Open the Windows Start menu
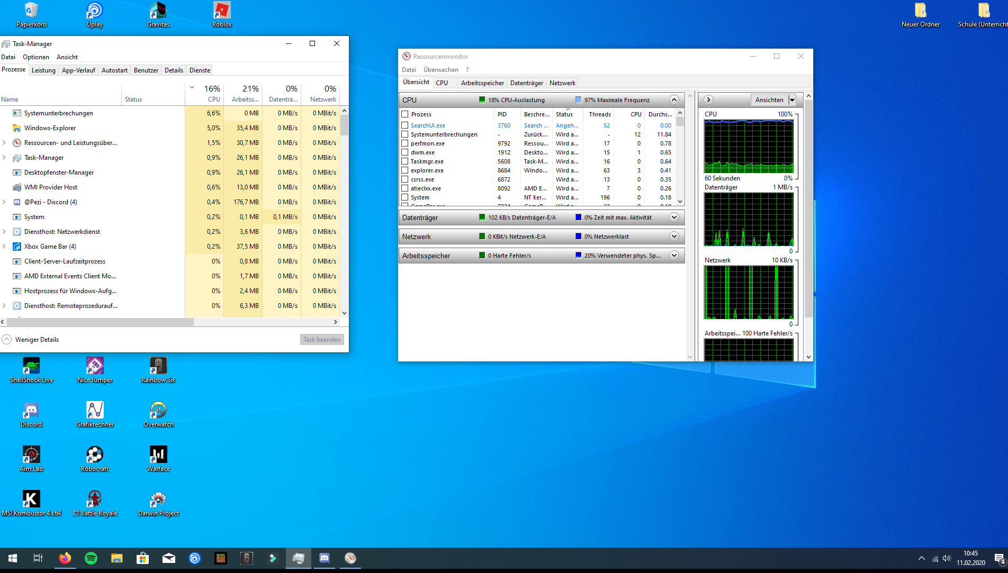 coord(13,558)
